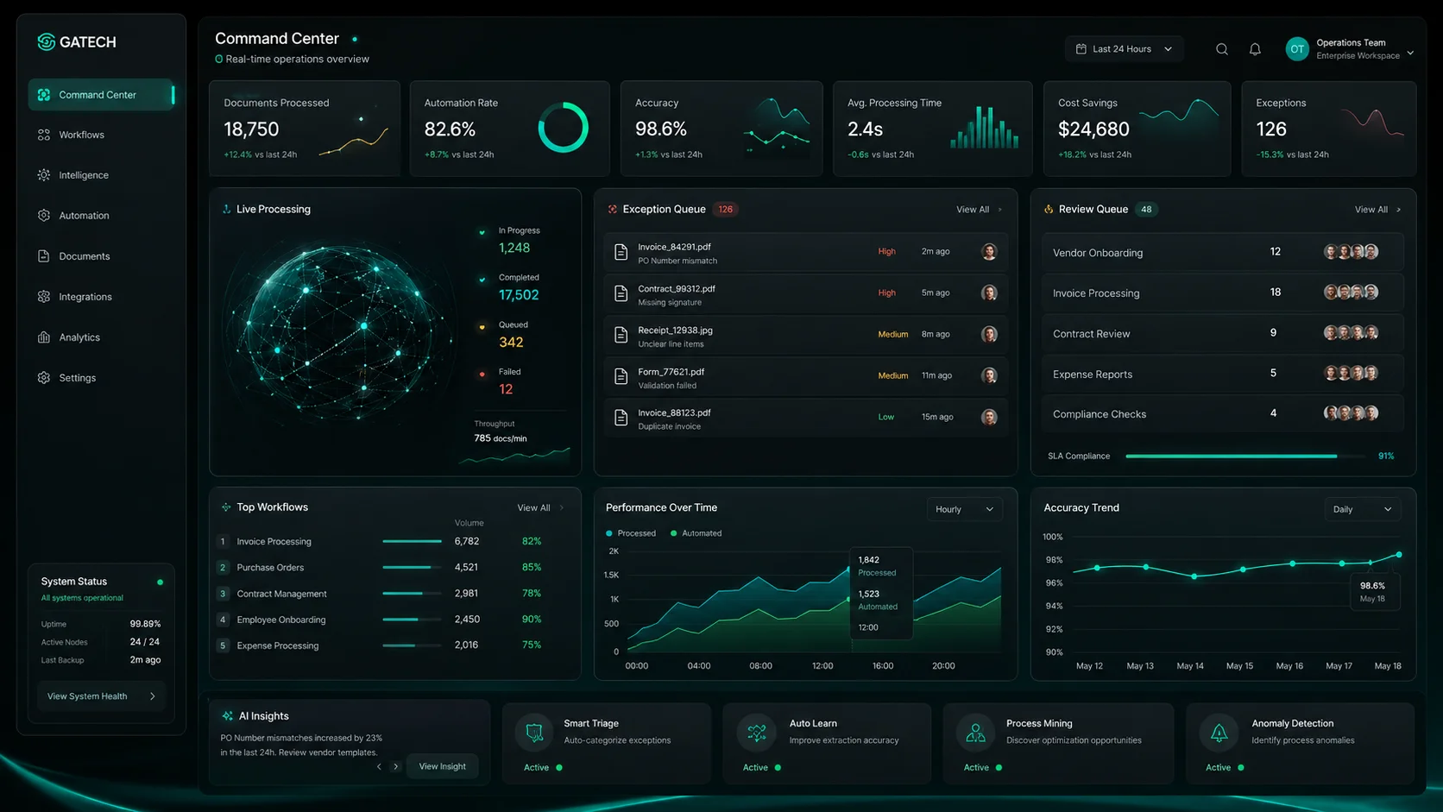Go to Intelligence menu item
This screenshot has height=812, width=1443.
83,175
